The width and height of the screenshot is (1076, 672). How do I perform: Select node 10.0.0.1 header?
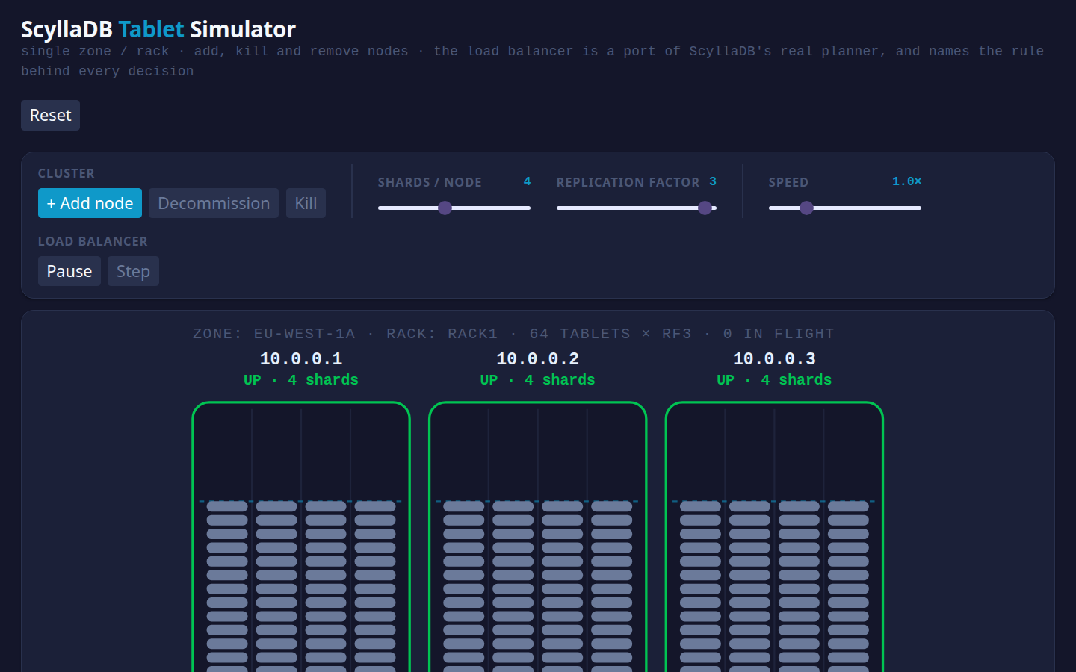[x=301, y=359]
